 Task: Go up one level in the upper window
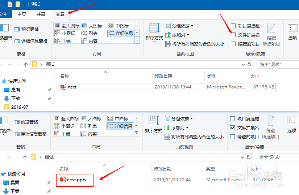coord(26,65)
